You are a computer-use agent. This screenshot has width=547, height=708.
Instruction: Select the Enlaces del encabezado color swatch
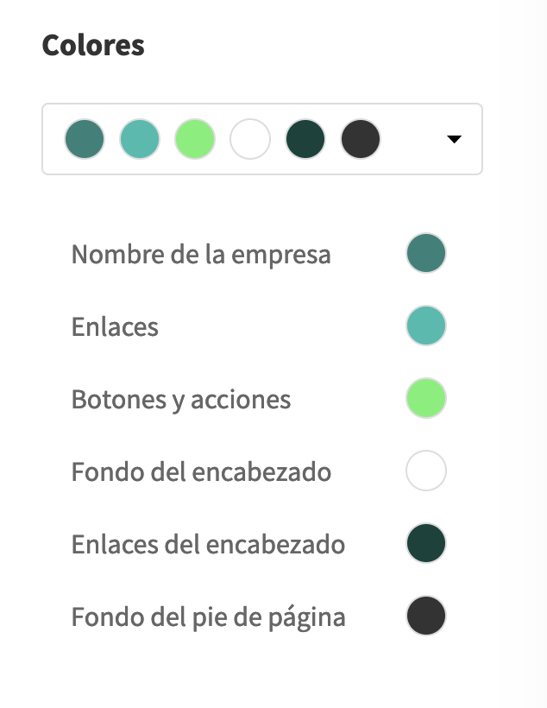(425, 545)
